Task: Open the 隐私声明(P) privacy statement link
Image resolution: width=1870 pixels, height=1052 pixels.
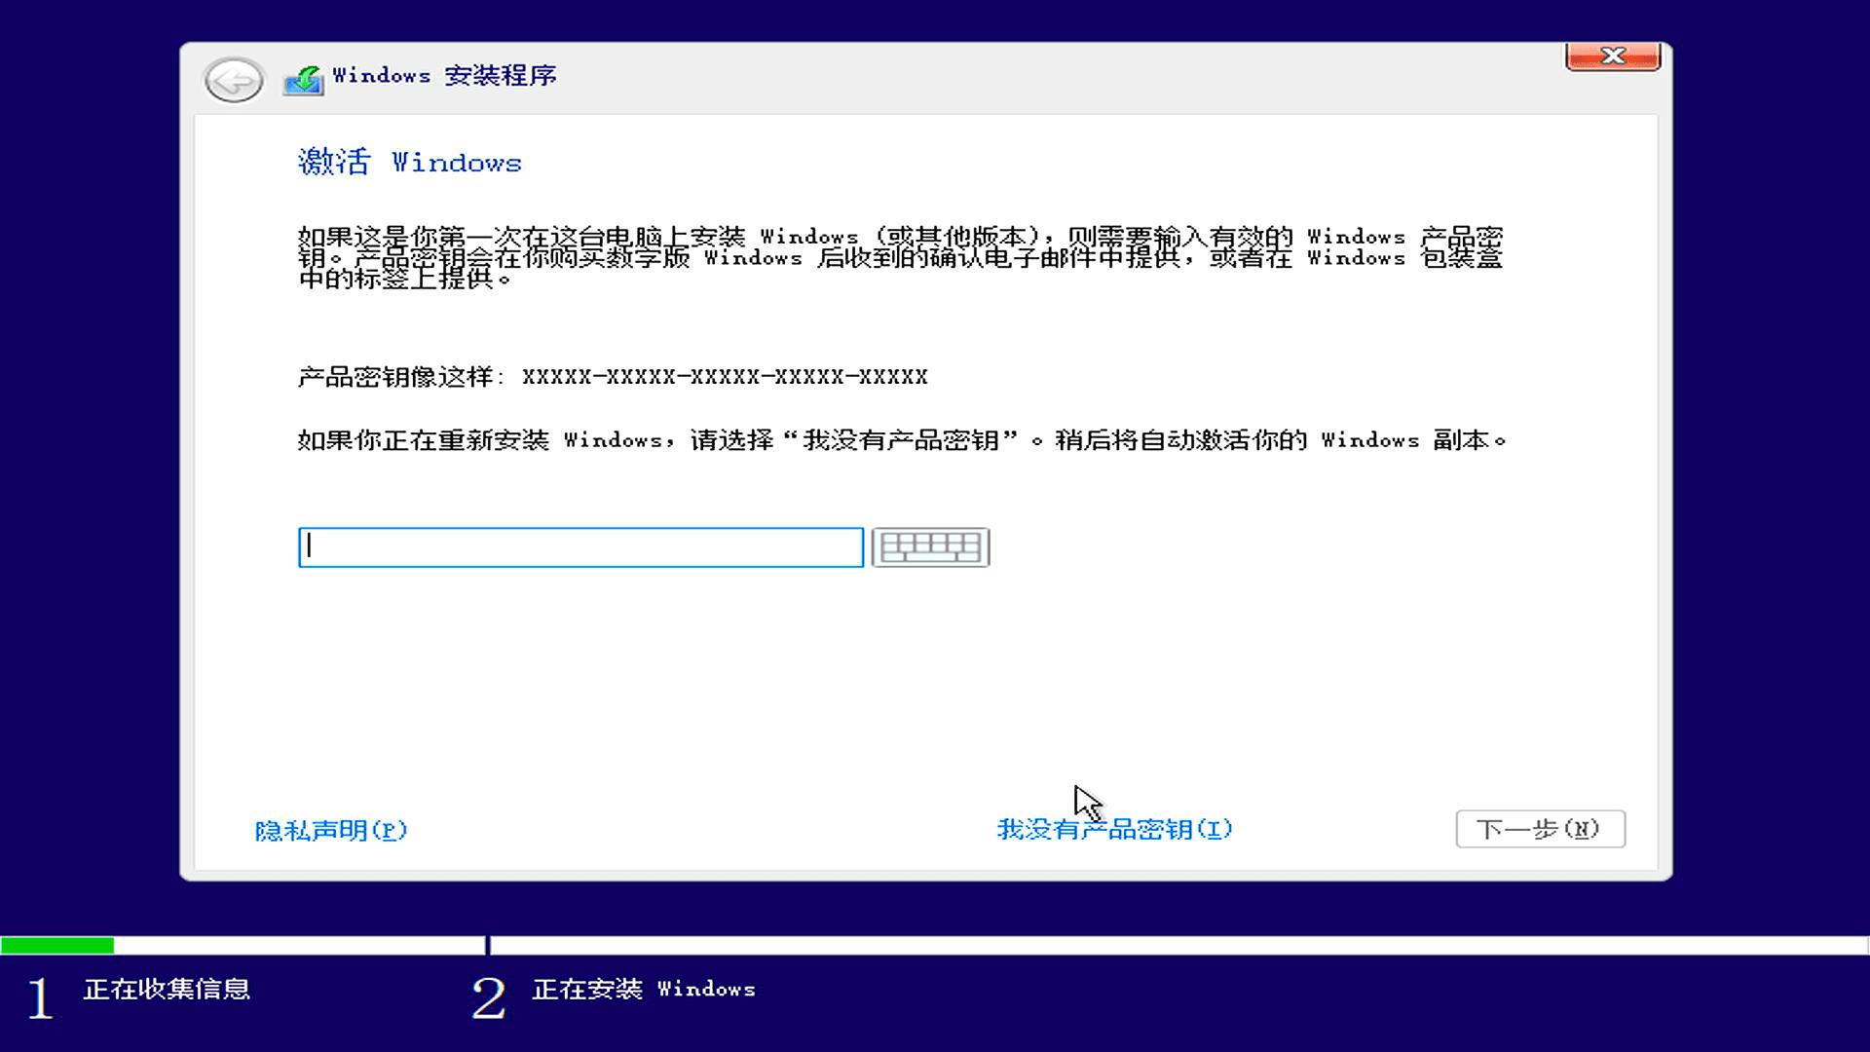Action: tap(330, 830)
